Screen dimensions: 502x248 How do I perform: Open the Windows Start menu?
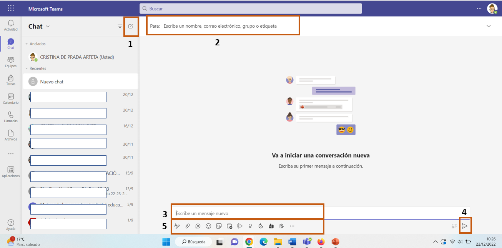point(166,242)
